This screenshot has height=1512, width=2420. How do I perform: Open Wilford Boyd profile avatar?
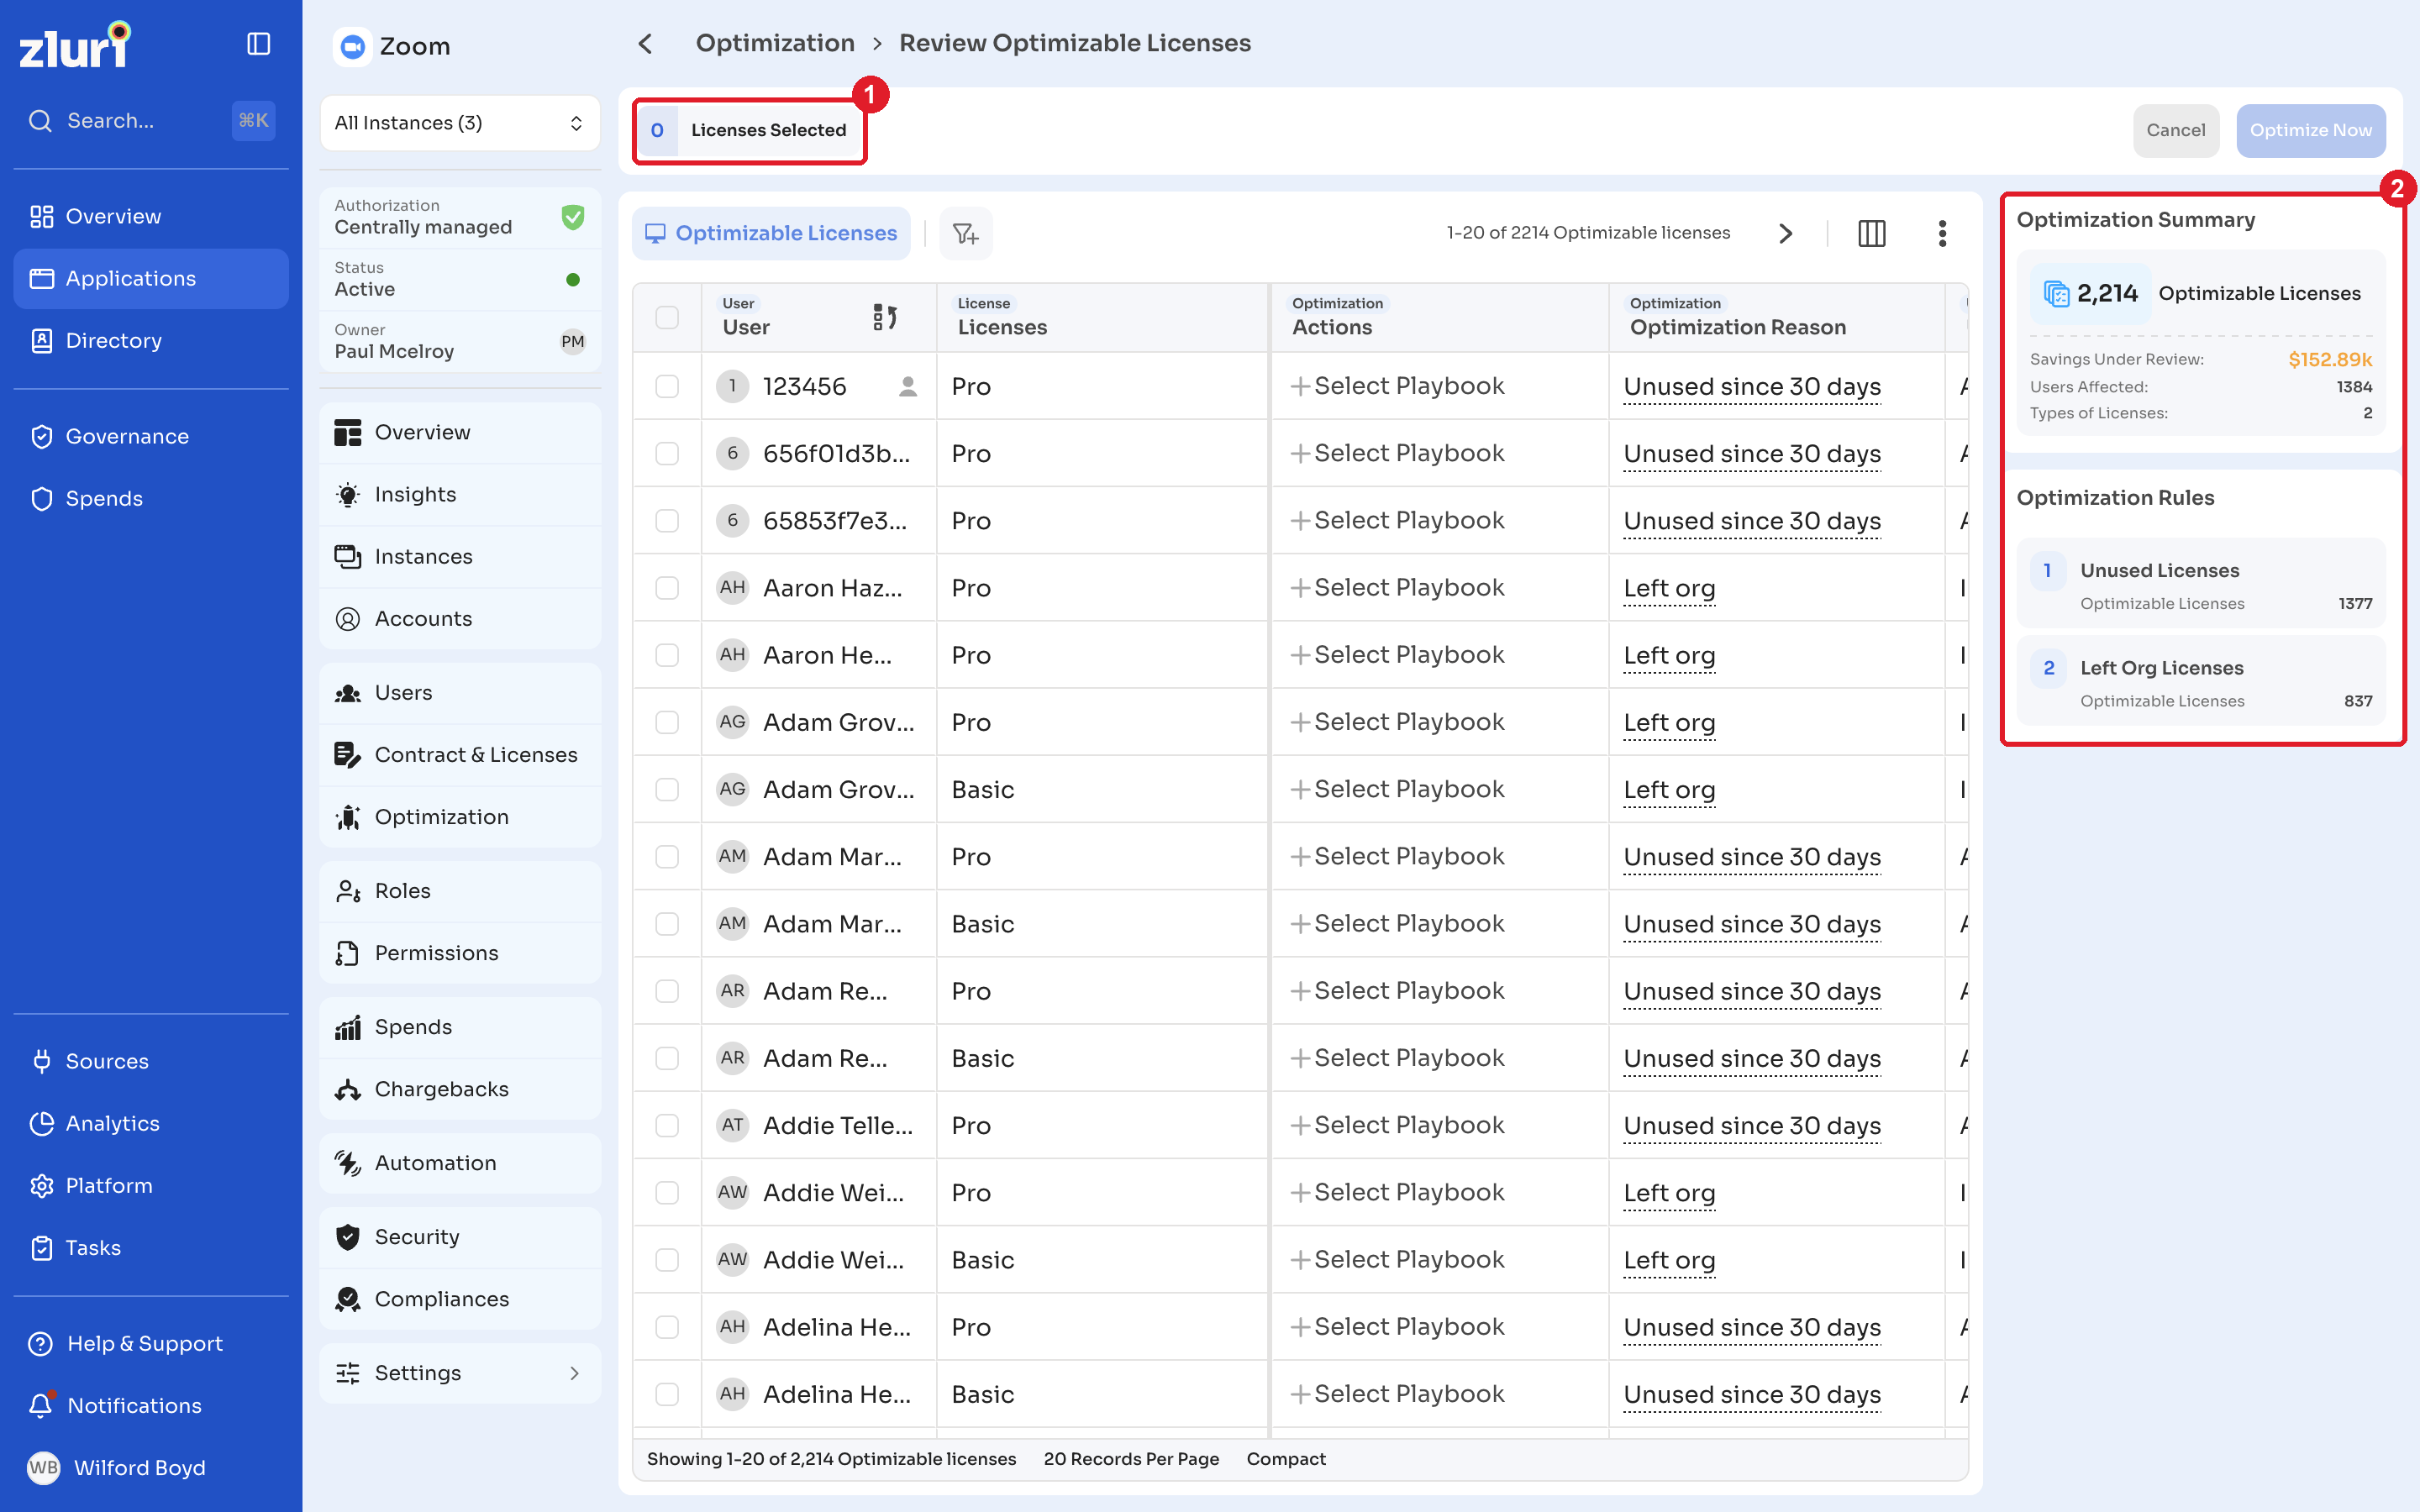(x=43, y=1467)
